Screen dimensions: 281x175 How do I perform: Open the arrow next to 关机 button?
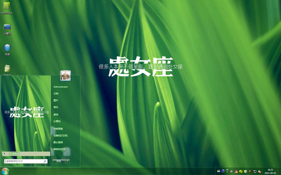tap(67, 161)
